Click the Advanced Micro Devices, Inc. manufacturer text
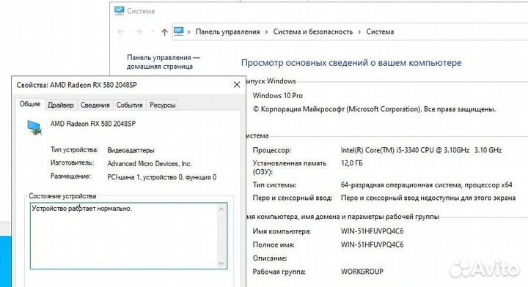The image size is (528, 287). (150, 164)
